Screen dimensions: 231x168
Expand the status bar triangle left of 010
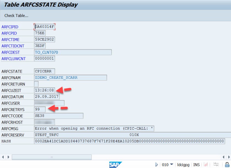click(x=156, y=164)
